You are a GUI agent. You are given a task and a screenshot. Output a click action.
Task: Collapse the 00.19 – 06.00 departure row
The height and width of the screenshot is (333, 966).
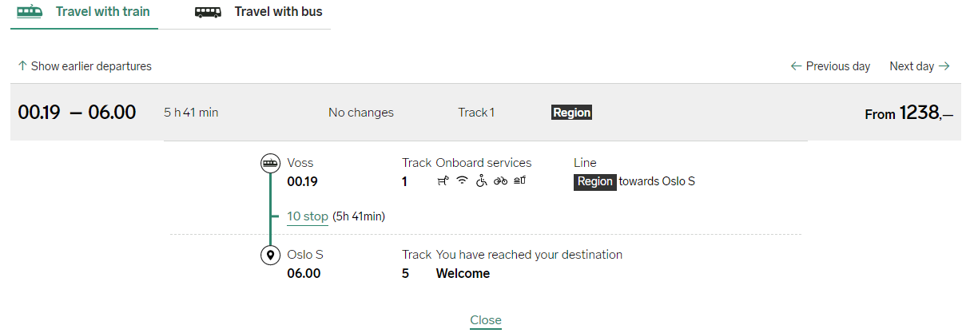point(77,113)
